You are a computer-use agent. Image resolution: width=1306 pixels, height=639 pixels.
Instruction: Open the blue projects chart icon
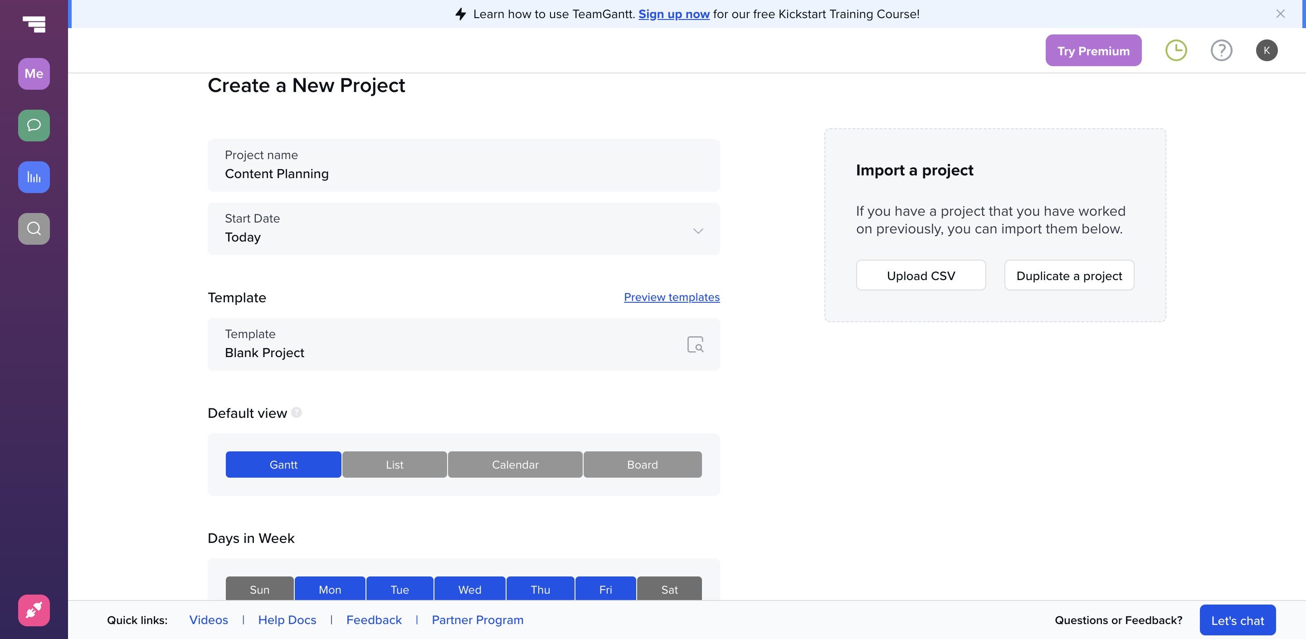(34, 177)
